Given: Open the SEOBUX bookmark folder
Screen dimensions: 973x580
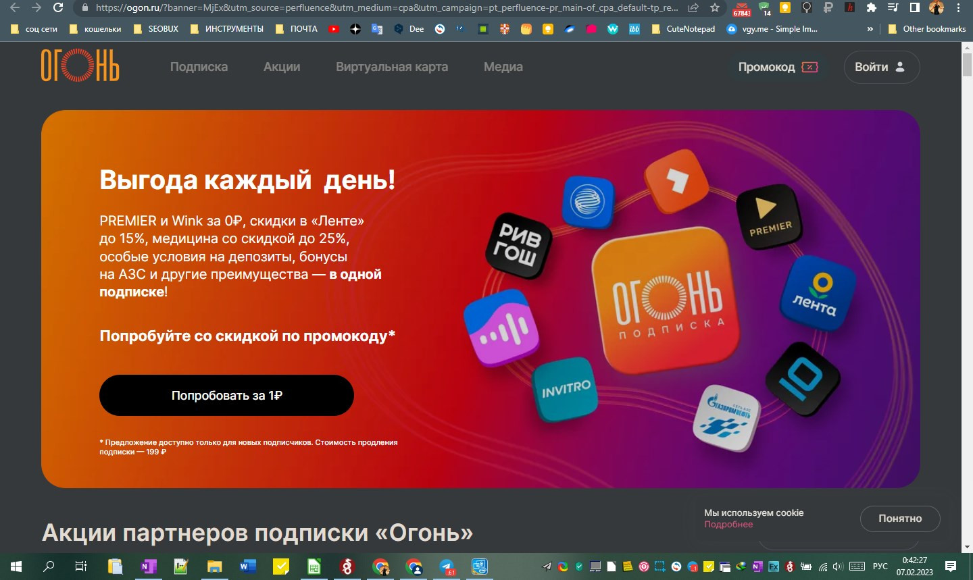Looking at the screenshot, I should pyautogui.click(x=157, y=29).
